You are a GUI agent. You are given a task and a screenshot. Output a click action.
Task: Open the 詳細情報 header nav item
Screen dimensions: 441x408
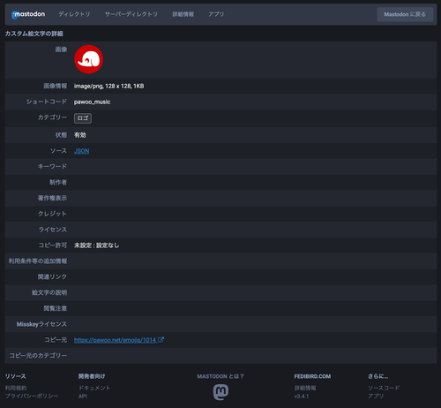tap(183, 14)
